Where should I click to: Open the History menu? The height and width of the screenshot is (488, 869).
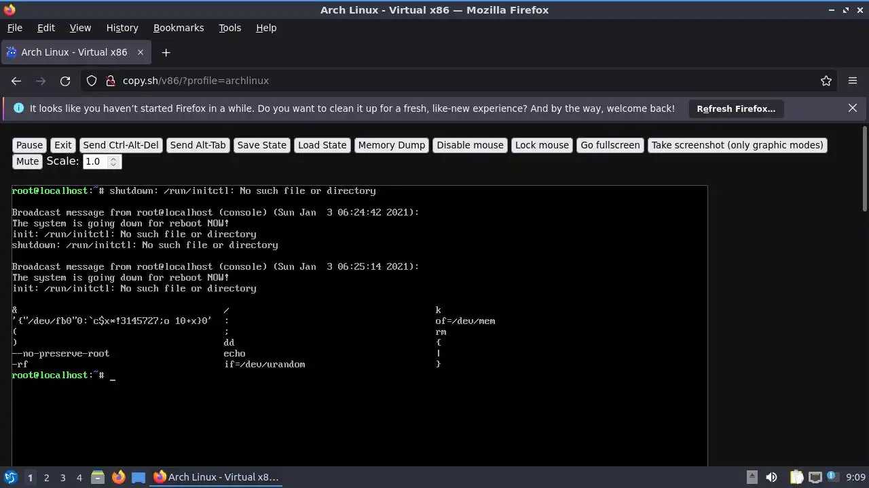point(122,28)
